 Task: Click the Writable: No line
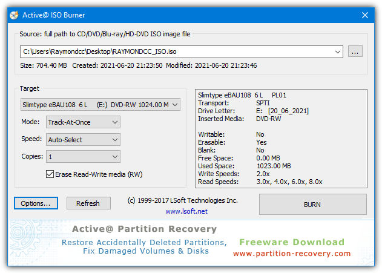point(231,134)
